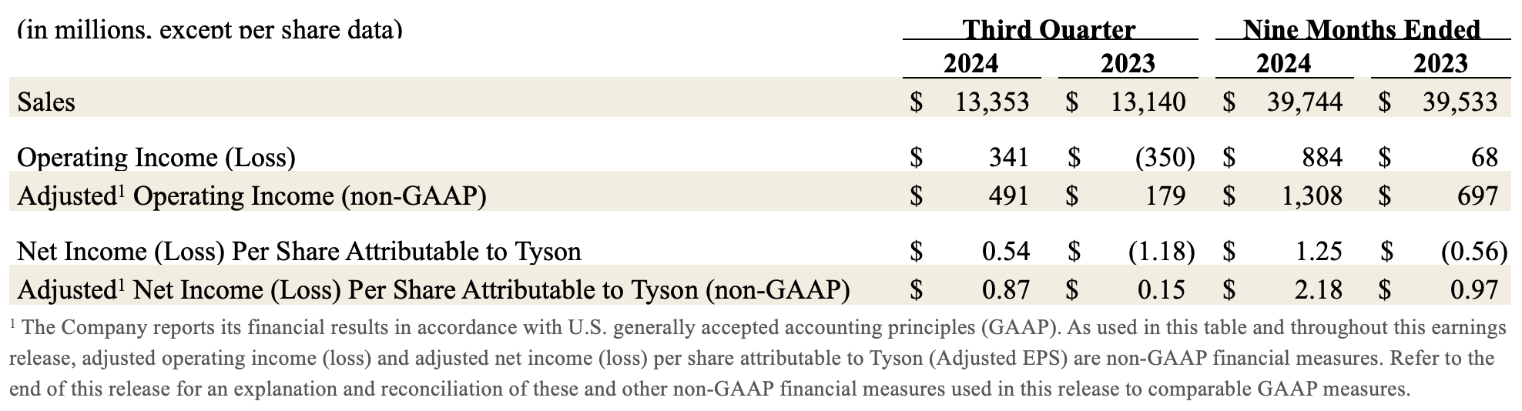The height and width of the screenshot is (411, 1522).
Task: Click the Nine Months Ended header
Action: pyautogui.click(x=1361, y=30)
